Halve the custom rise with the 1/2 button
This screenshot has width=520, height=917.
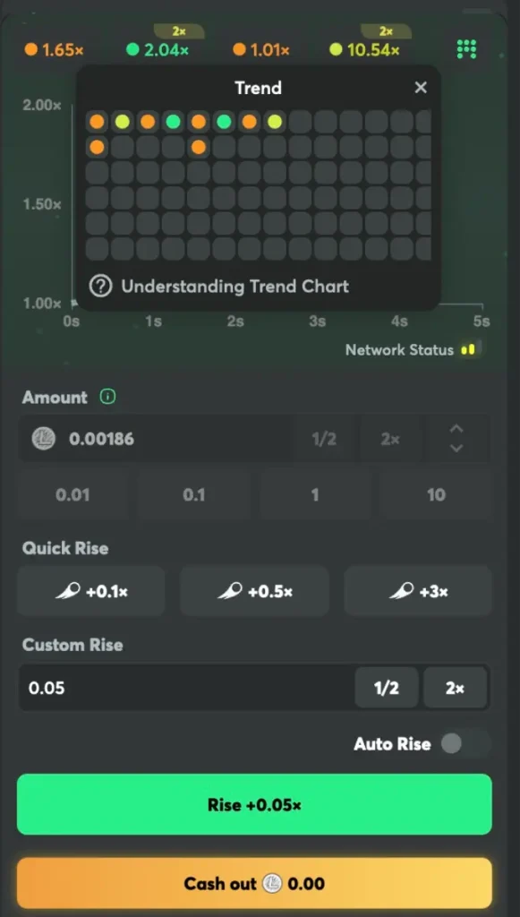click(x=387, y=688)
